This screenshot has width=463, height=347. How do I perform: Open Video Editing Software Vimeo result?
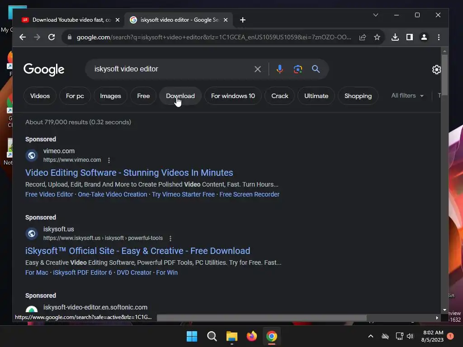click(x=129, y=173)
